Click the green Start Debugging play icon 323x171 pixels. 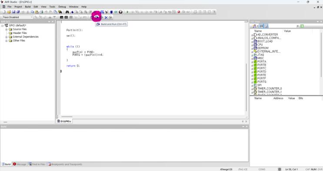pyautogui.click(x=127, y=12)
